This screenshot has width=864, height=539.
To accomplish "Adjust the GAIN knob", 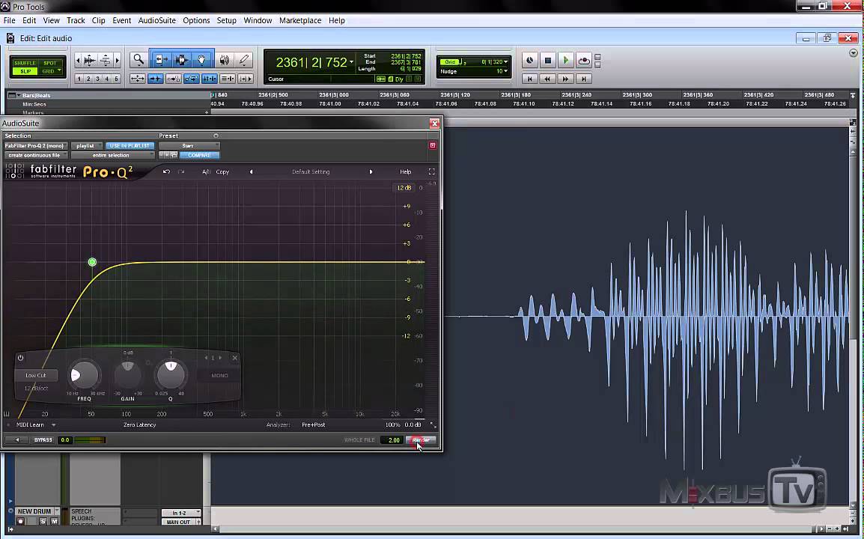I will tap(127, 375).
